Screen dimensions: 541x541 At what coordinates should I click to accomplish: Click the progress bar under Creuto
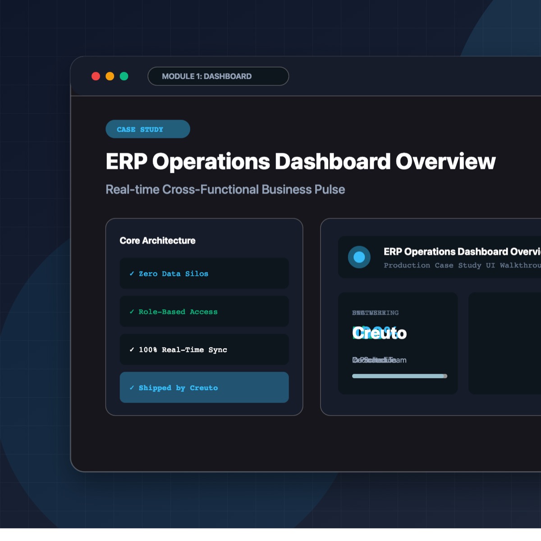[399, 376]
